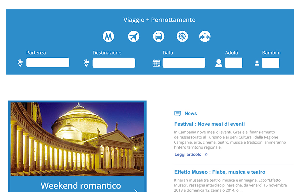Open the Weekend romantico photo thumbnail
Image resolution: width=303 pixels, height=192 pixels.
pos(77,139)
